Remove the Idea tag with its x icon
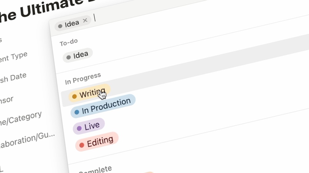Viewport: 309px width, 173px height. [x=85, y=21]
